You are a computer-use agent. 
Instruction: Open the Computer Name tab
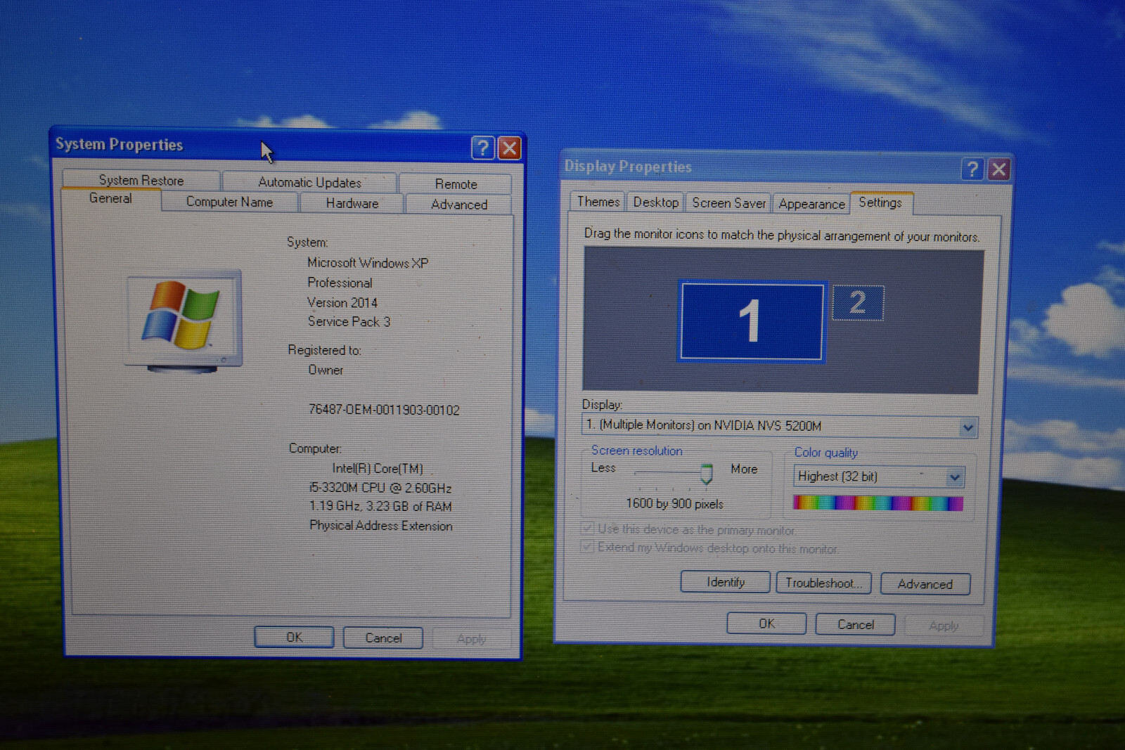(x=229, y=202)
